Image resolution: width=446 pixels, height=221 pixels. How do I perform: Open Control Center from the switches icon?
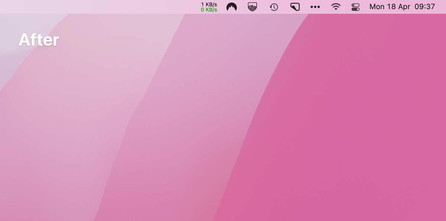pyautogui.click(x=356, y=7)
